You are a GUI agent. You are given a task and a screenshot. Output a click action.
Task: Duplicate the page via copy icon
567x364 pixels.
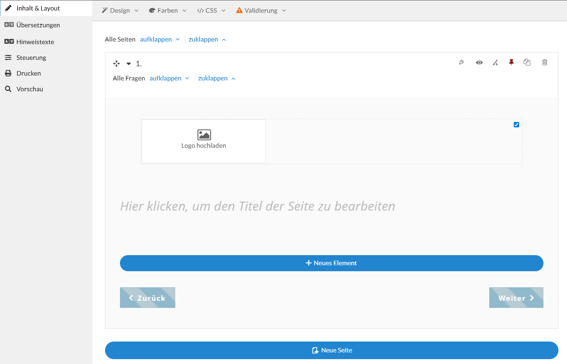pyautogui.click(x=527, y=62)
